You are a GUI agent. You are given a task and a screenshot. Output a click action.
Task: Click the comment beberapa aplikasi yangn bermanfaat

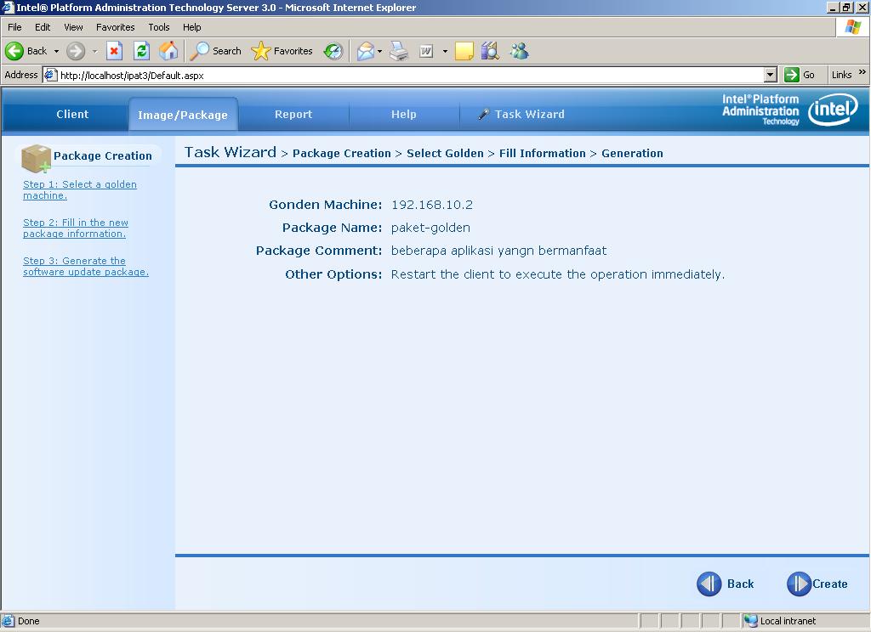[498, 251]
